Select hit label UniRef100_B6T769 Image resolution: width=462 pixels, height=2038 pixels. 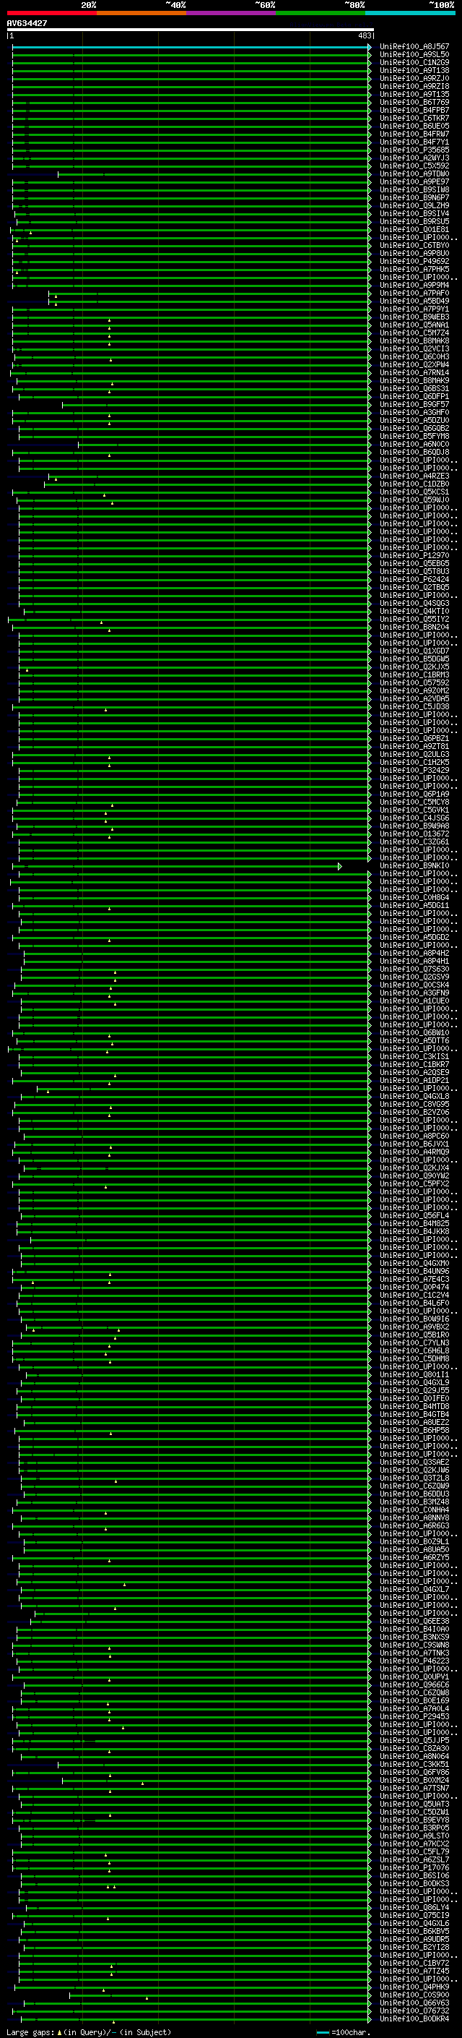(414, 102)
